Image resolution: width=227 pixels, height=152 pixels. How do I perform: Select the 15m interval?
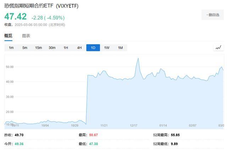tap(39, 48)
